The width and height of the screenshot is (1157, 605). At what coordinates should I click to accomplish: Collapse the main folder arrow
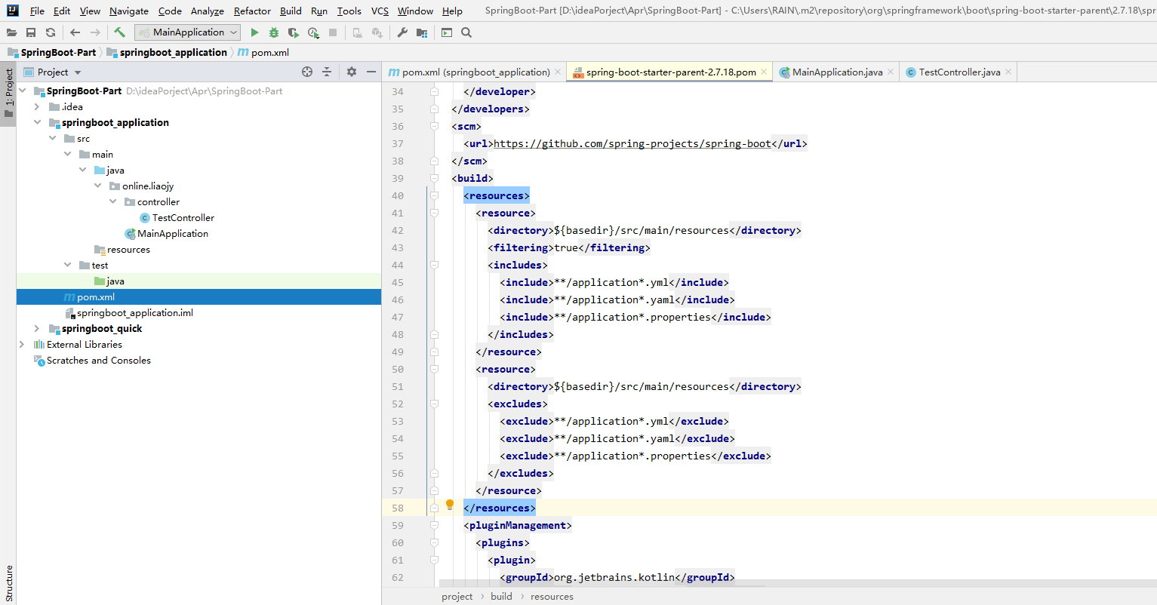(x=67, y=154)
